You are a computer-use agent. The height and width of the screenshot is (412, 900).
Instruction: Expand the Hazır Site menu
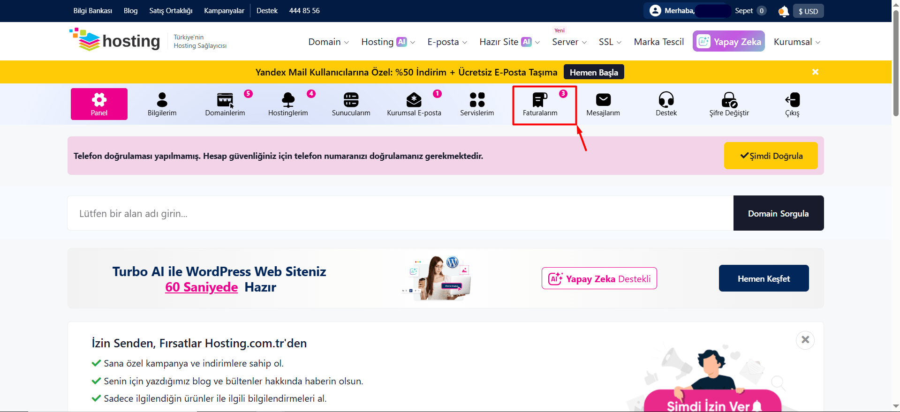click(x=509, y=42)
